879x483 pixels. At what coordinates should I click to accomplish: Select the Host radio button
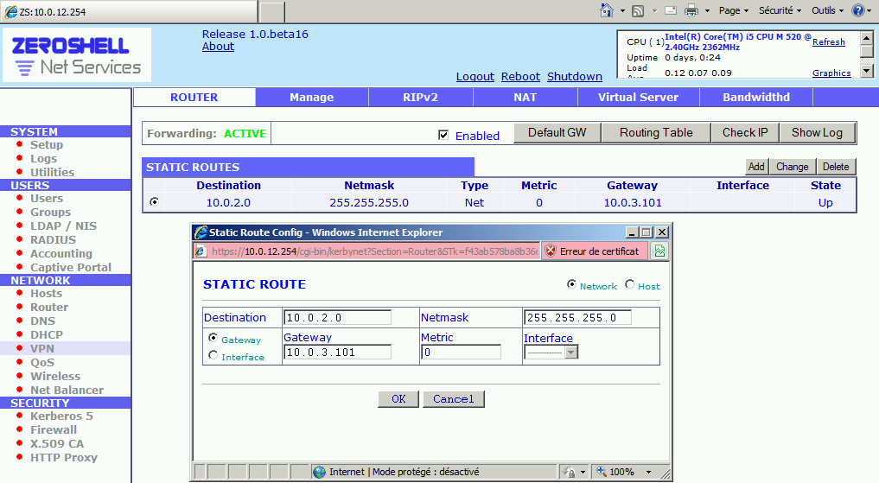point(629,284)
